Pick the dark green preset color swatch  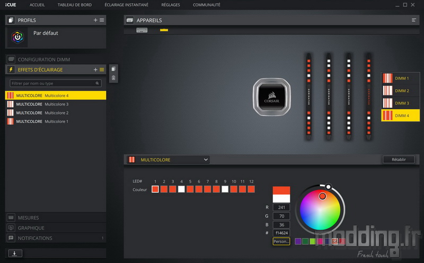305,241
